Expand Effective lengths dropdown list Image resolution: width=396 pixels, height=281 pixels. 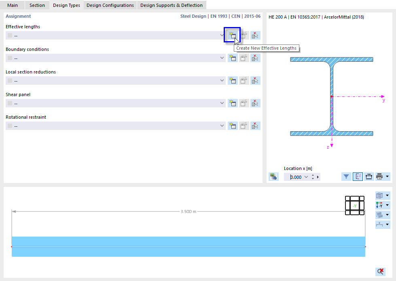tap(222, 35)
